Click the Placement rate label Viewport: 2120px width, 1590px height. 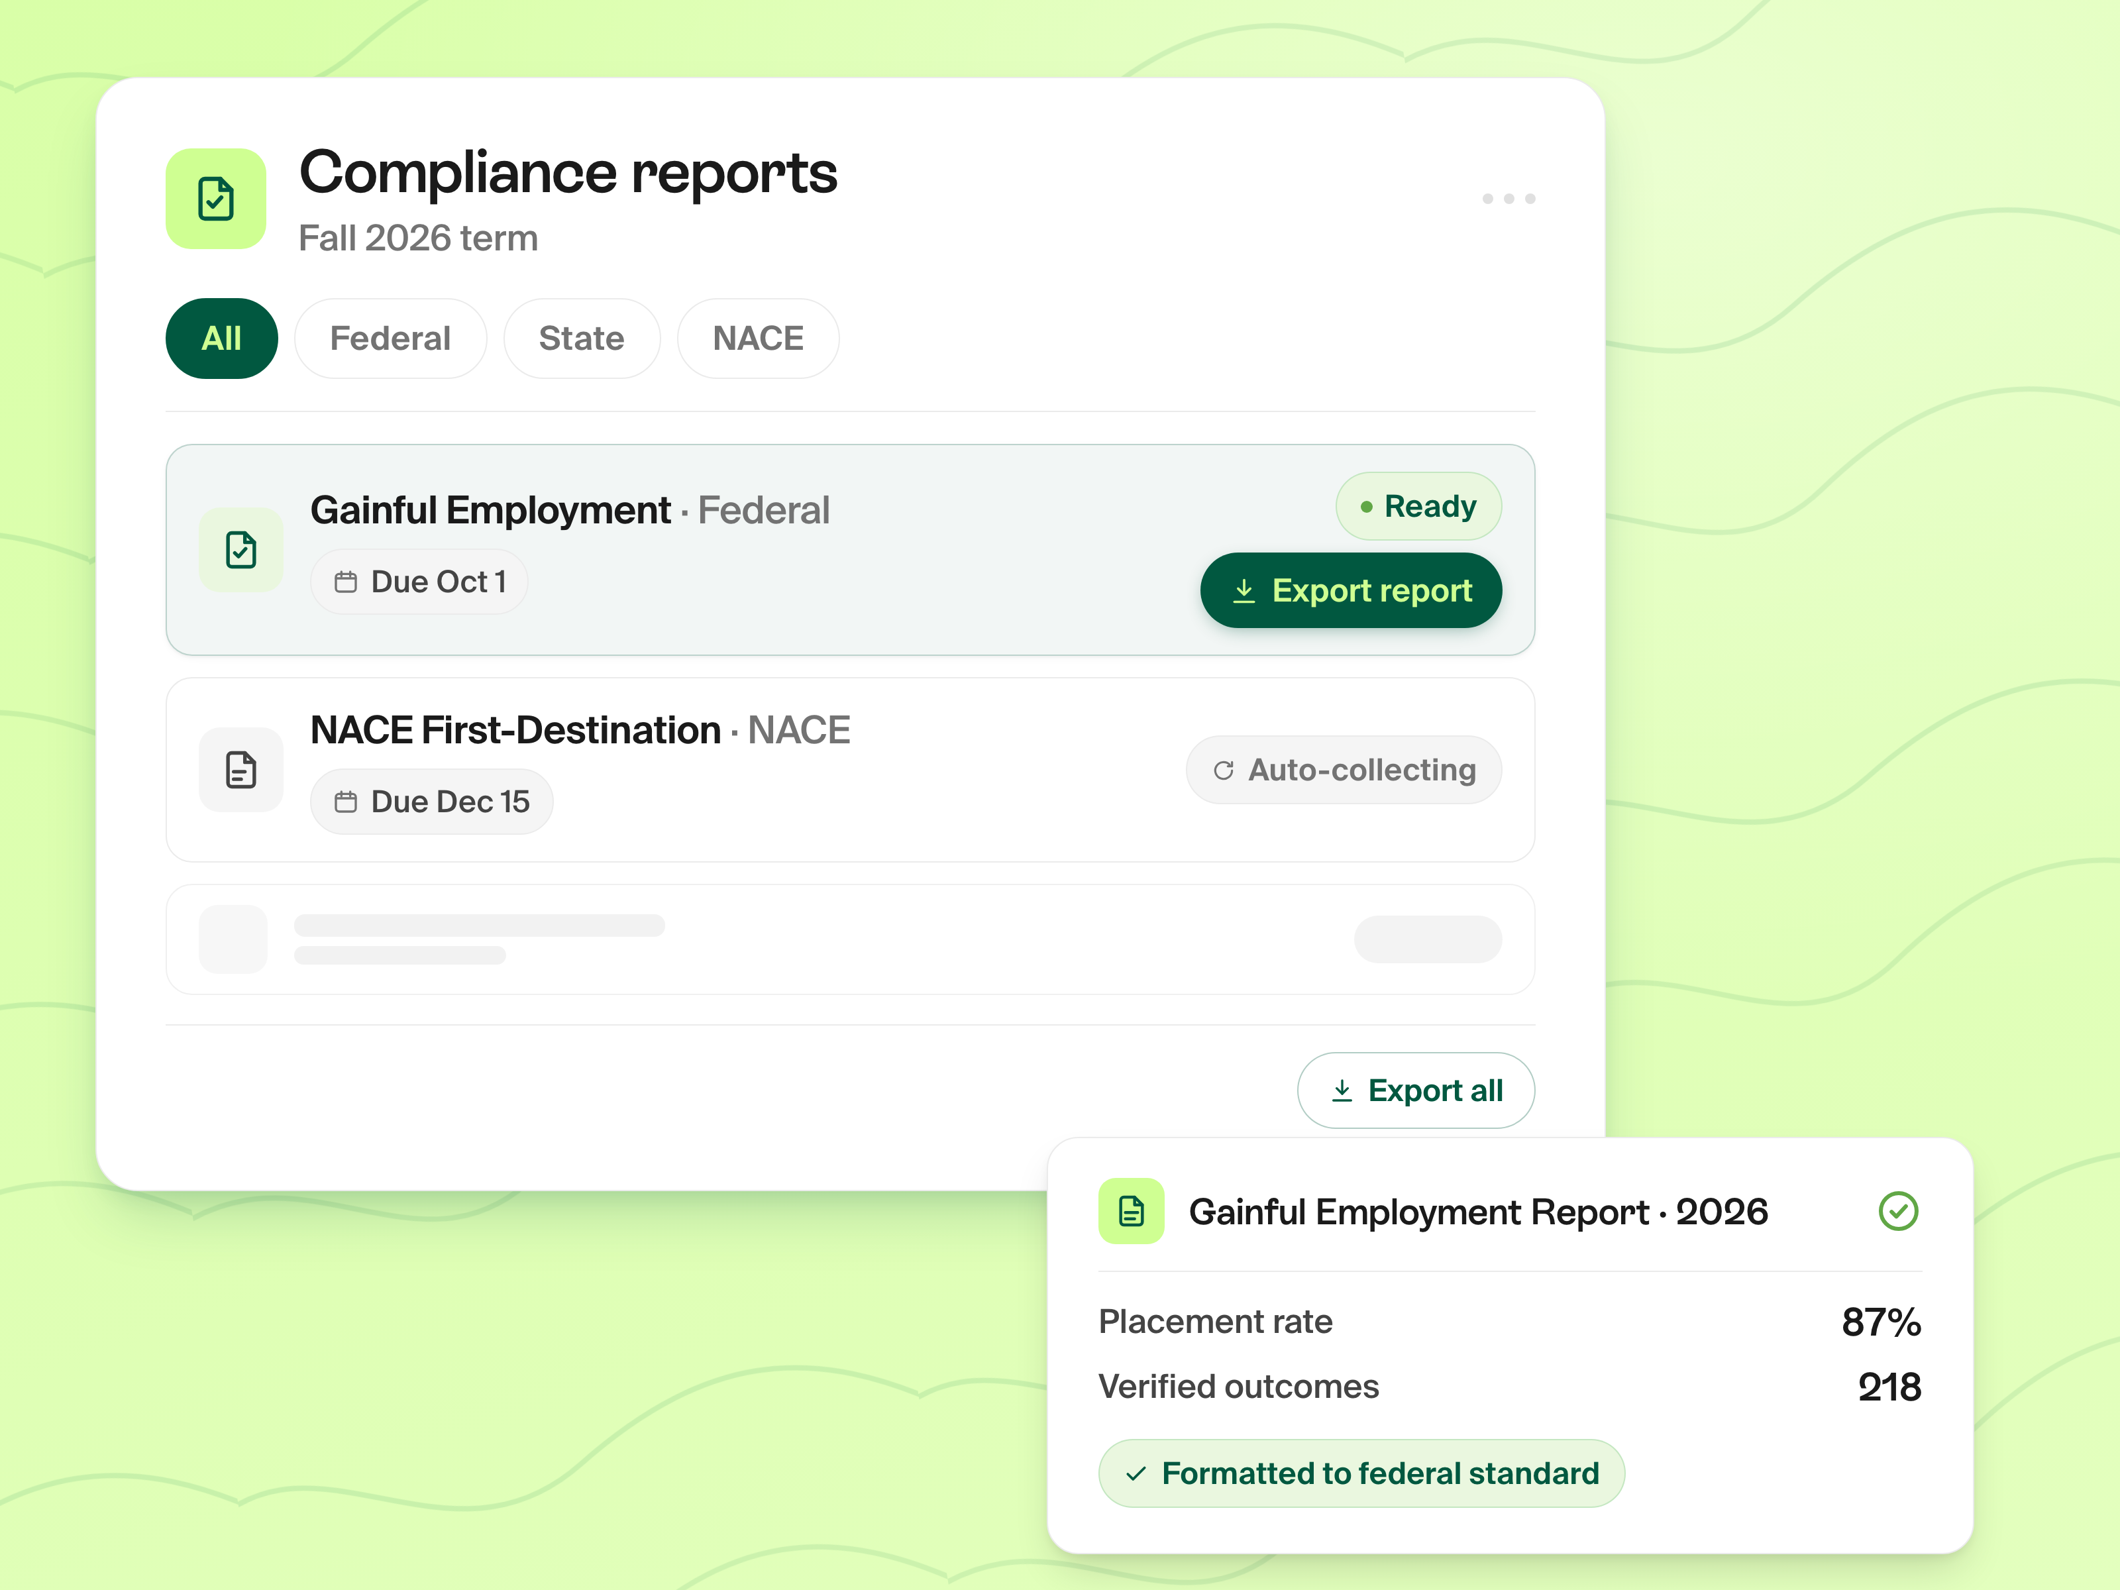(1215, 1322)
